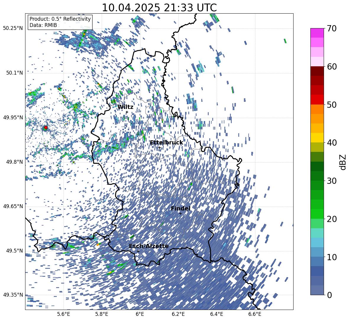Click the 40 dBZ colorbar label
The height and width of the screenshot is (320, 350).
[x=331, y=143]
